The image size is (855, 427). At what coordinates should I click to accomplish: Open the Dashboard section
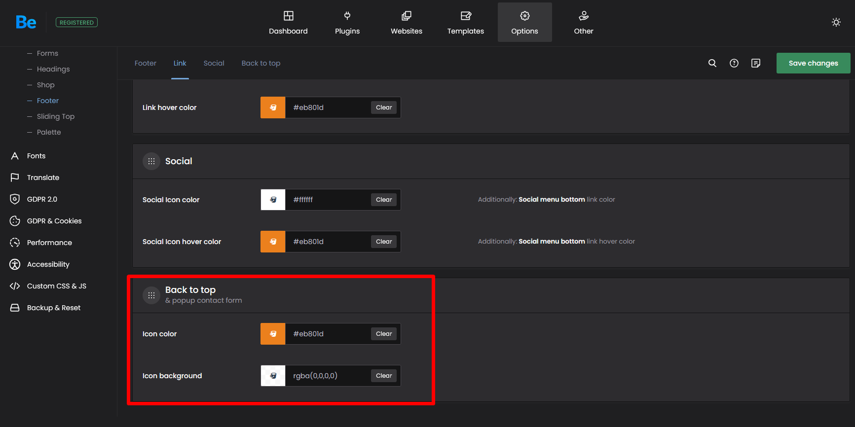point(288,23)
